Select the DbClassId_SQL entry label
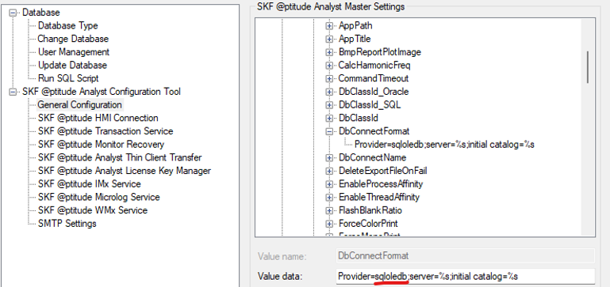The width and height of the screenshot is (610, 287). click(x=370, y=104)
